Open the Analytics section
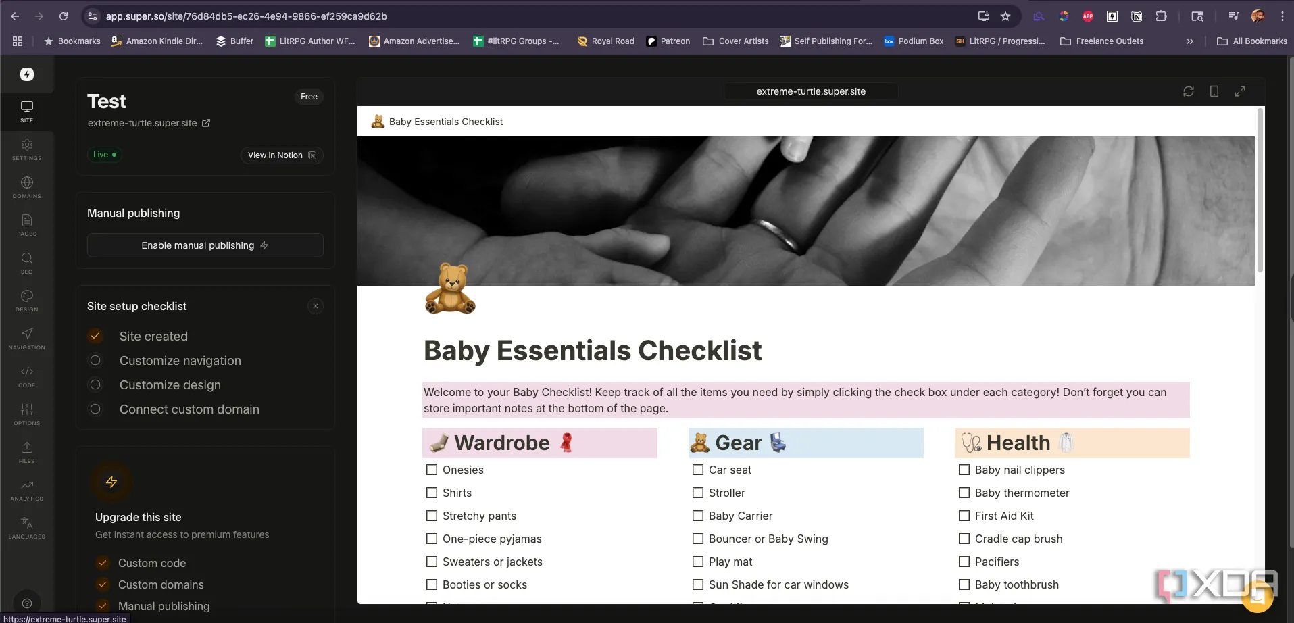 [27, 490]
